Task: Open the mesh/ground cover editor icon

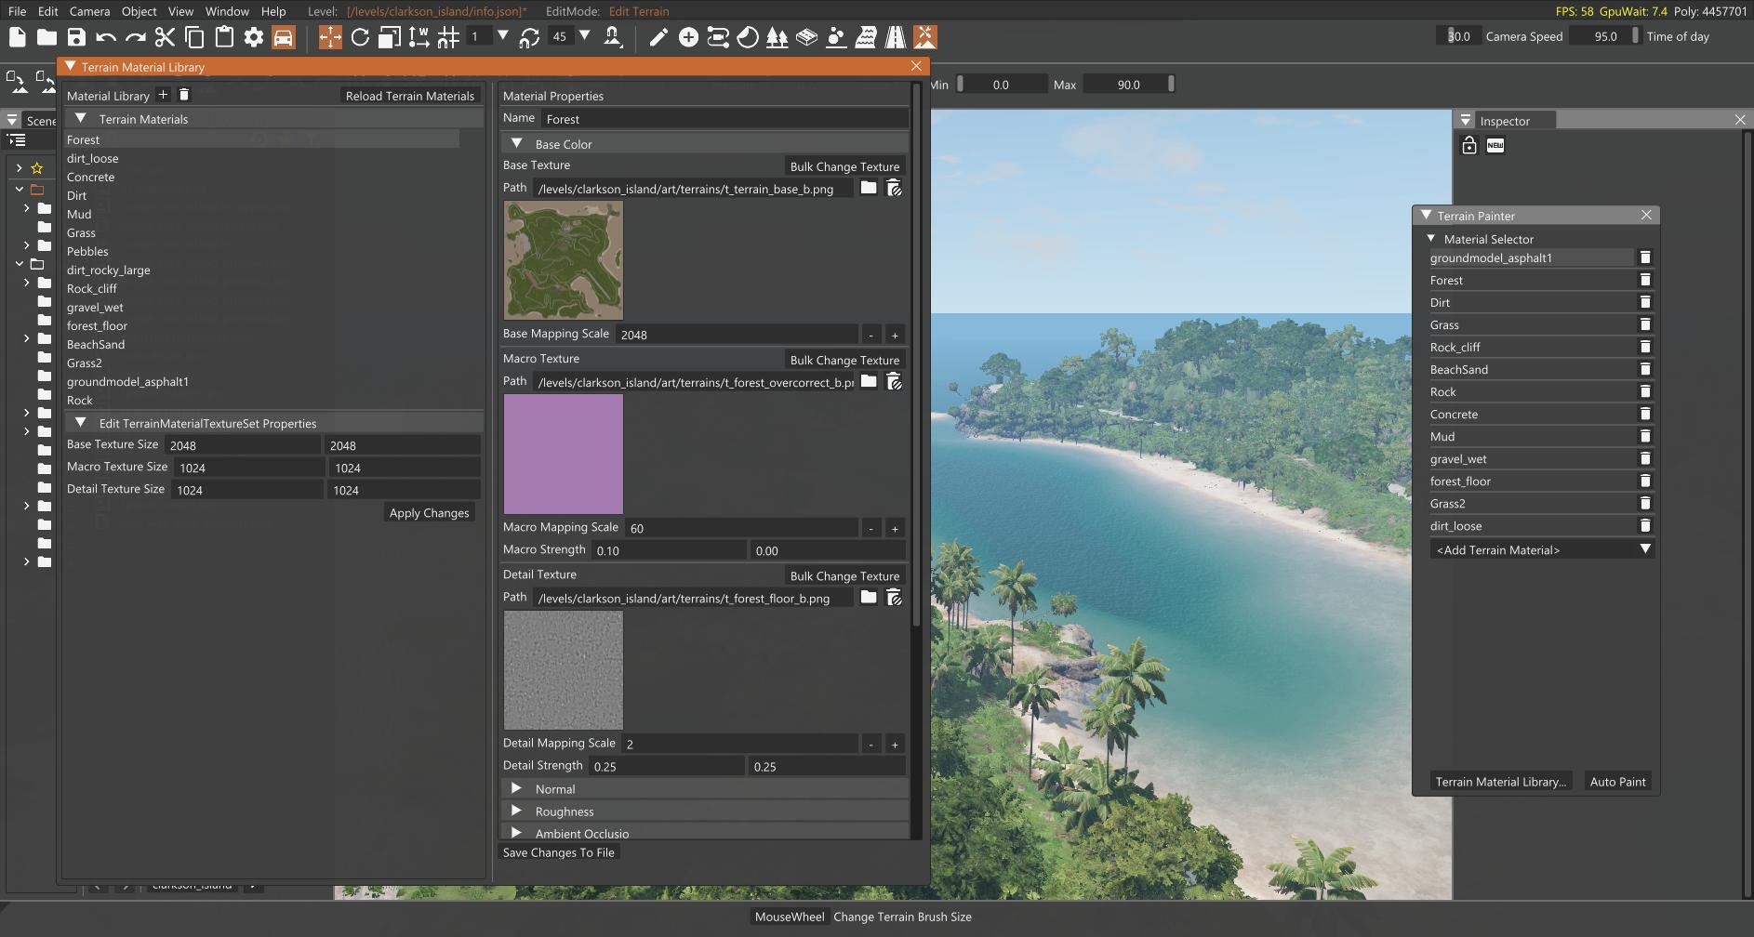Action: coord(806,37)
